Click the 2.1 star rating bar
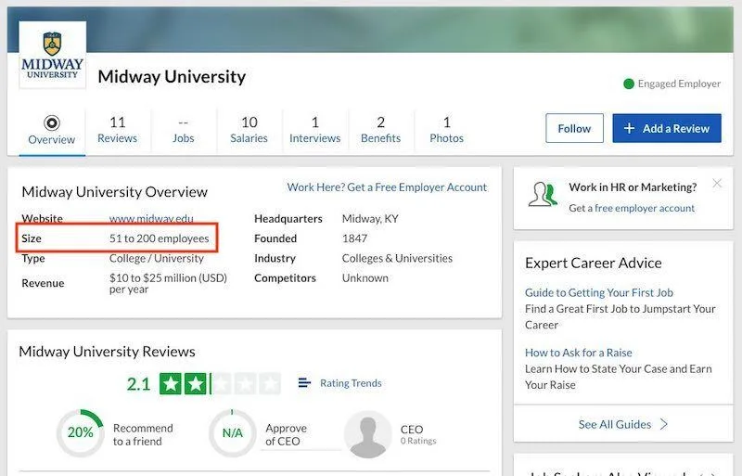 (220, 383)
